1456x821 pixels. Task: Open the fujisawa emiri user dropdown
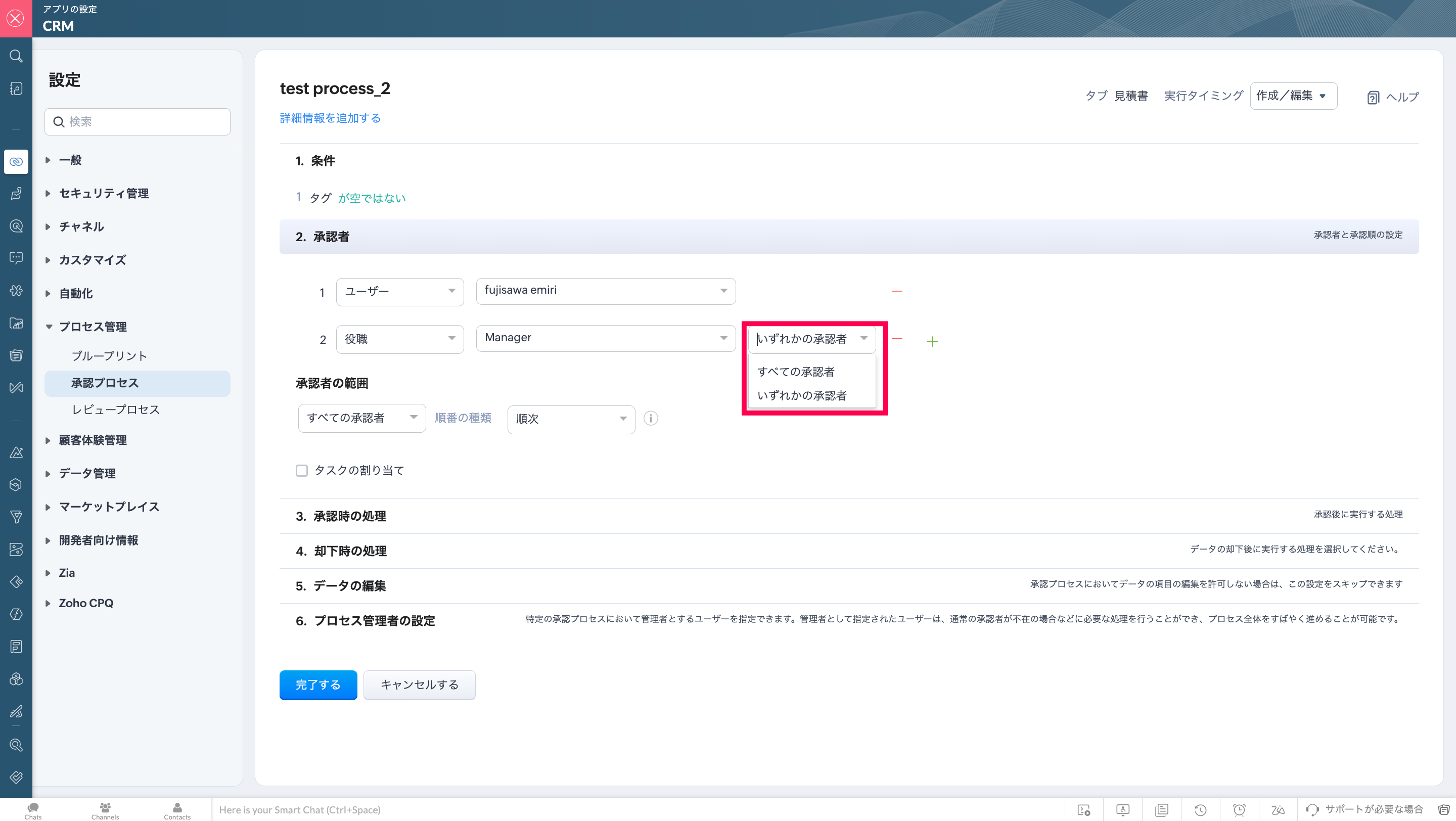point(605,291)
